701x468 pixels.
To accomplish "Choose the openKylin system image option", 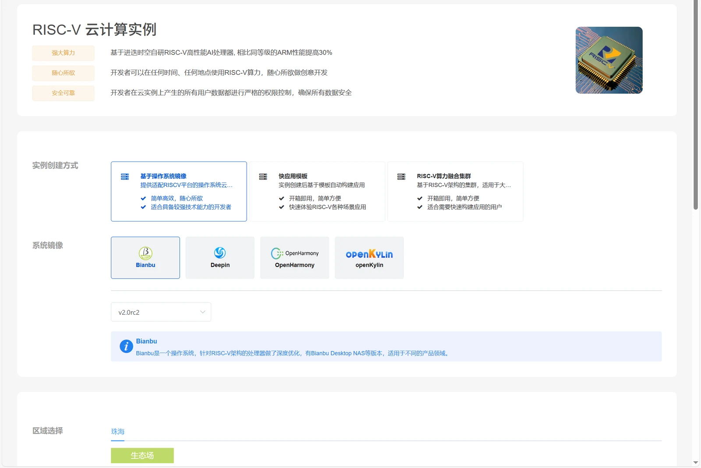I will [x=369, y=257].
